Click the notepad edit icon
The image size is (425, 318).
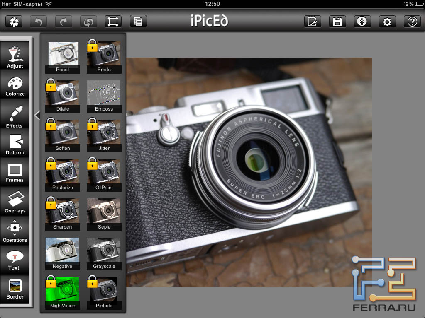tap(313, 22)
